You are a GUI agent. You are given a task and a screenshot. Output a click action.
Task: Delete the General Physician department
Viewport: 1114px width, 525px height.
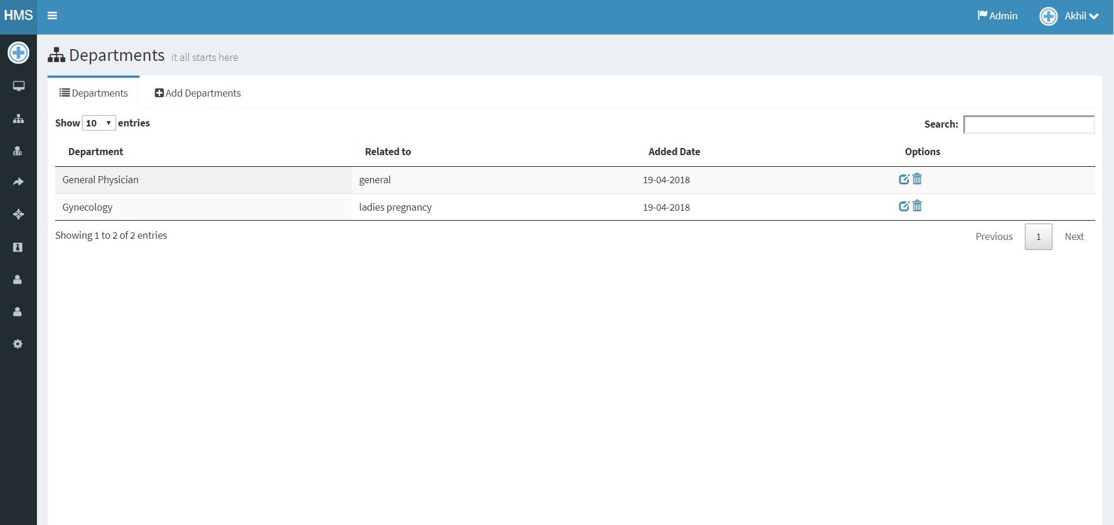(918, 179)
